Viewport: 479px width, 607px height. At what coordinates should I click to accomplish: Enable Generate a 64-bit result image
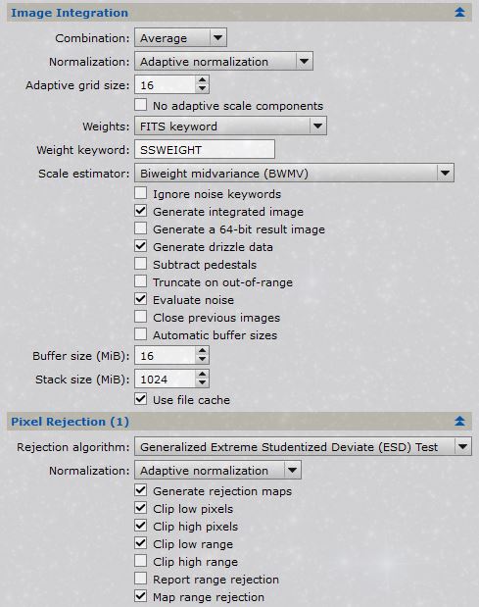point(141,228)
